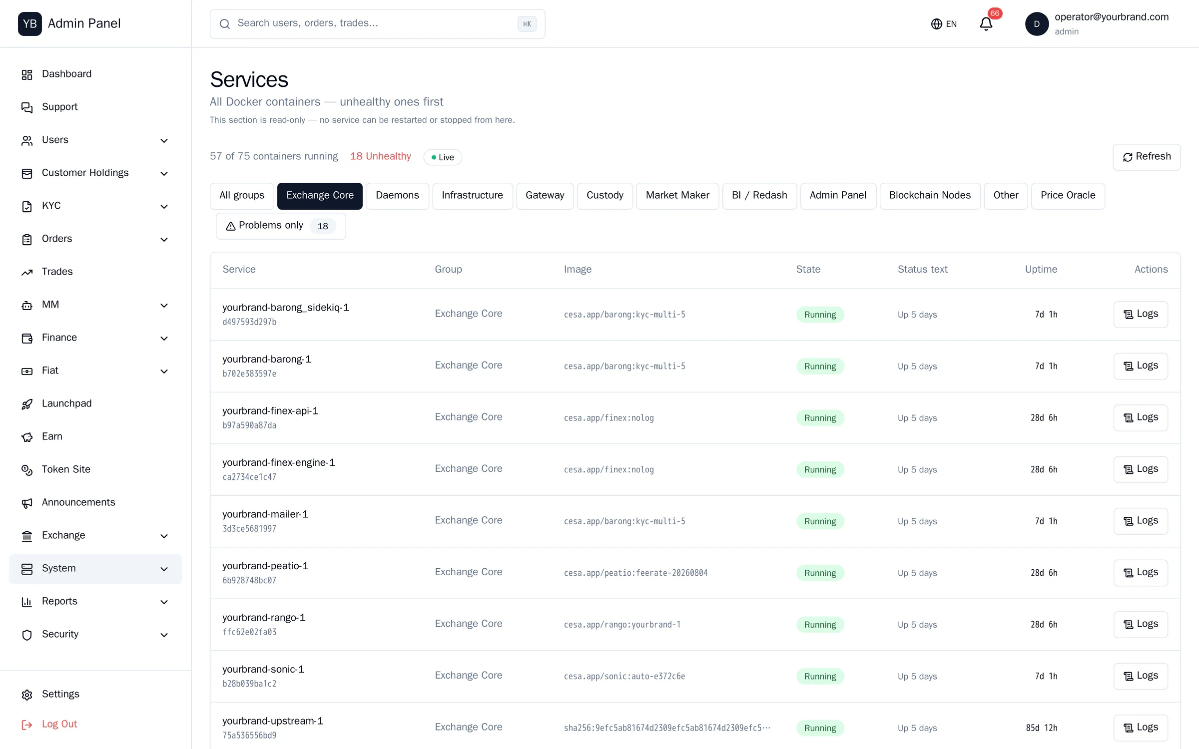1199x749 pixels.
Task: Click the Token Site coins icon
Action: [x=27, y=470]
